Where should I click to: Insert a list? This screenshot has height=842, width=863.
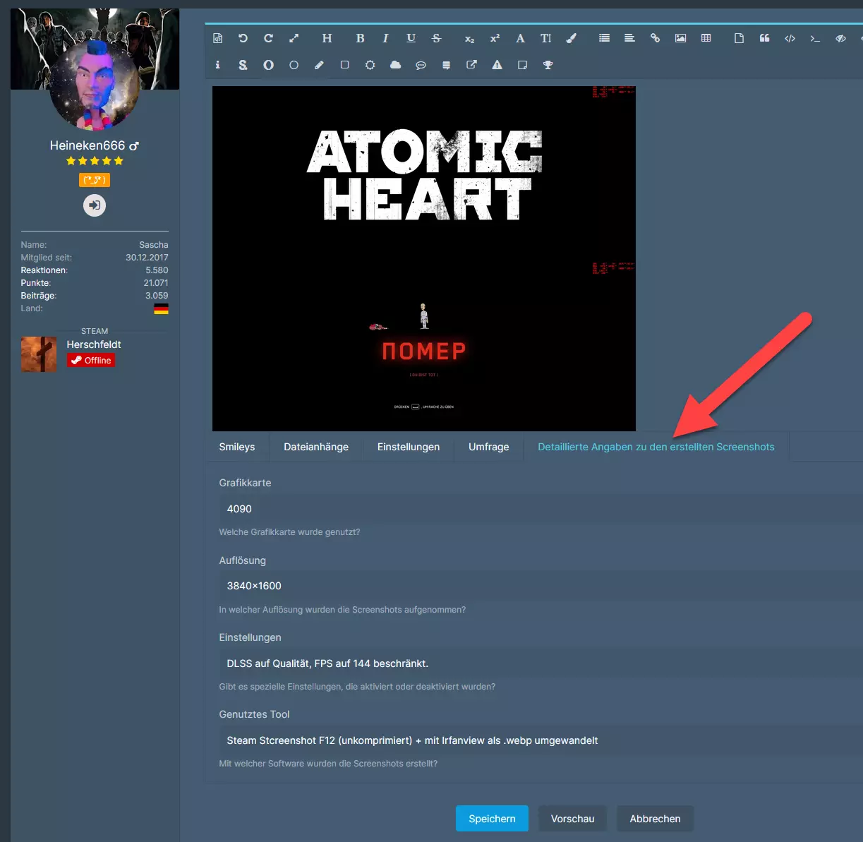coord(604,38)
